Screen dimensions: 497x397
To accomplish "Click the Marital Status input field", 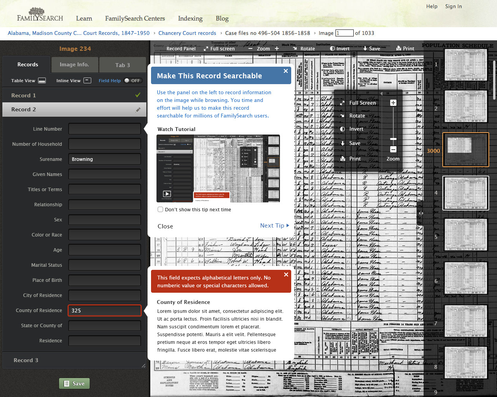I will [104, 265].
